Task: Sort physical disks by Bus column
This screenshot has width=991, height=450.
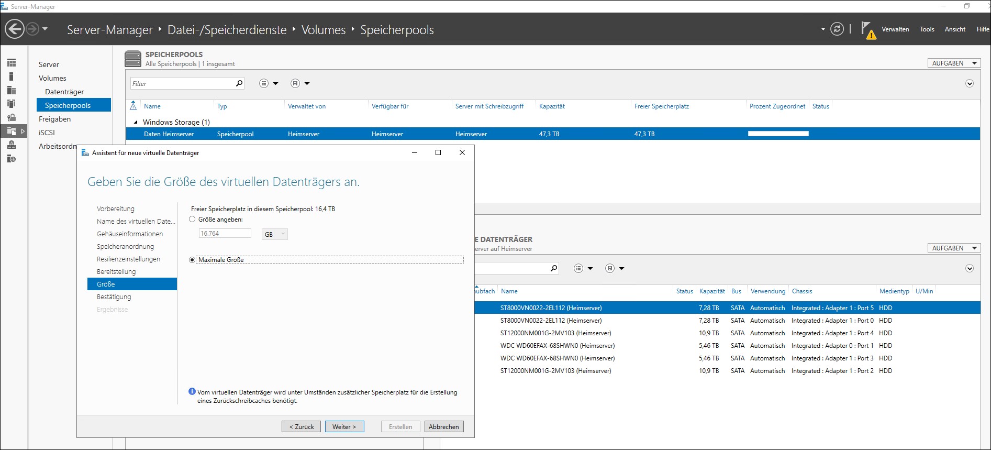Action: click(736, 291)
